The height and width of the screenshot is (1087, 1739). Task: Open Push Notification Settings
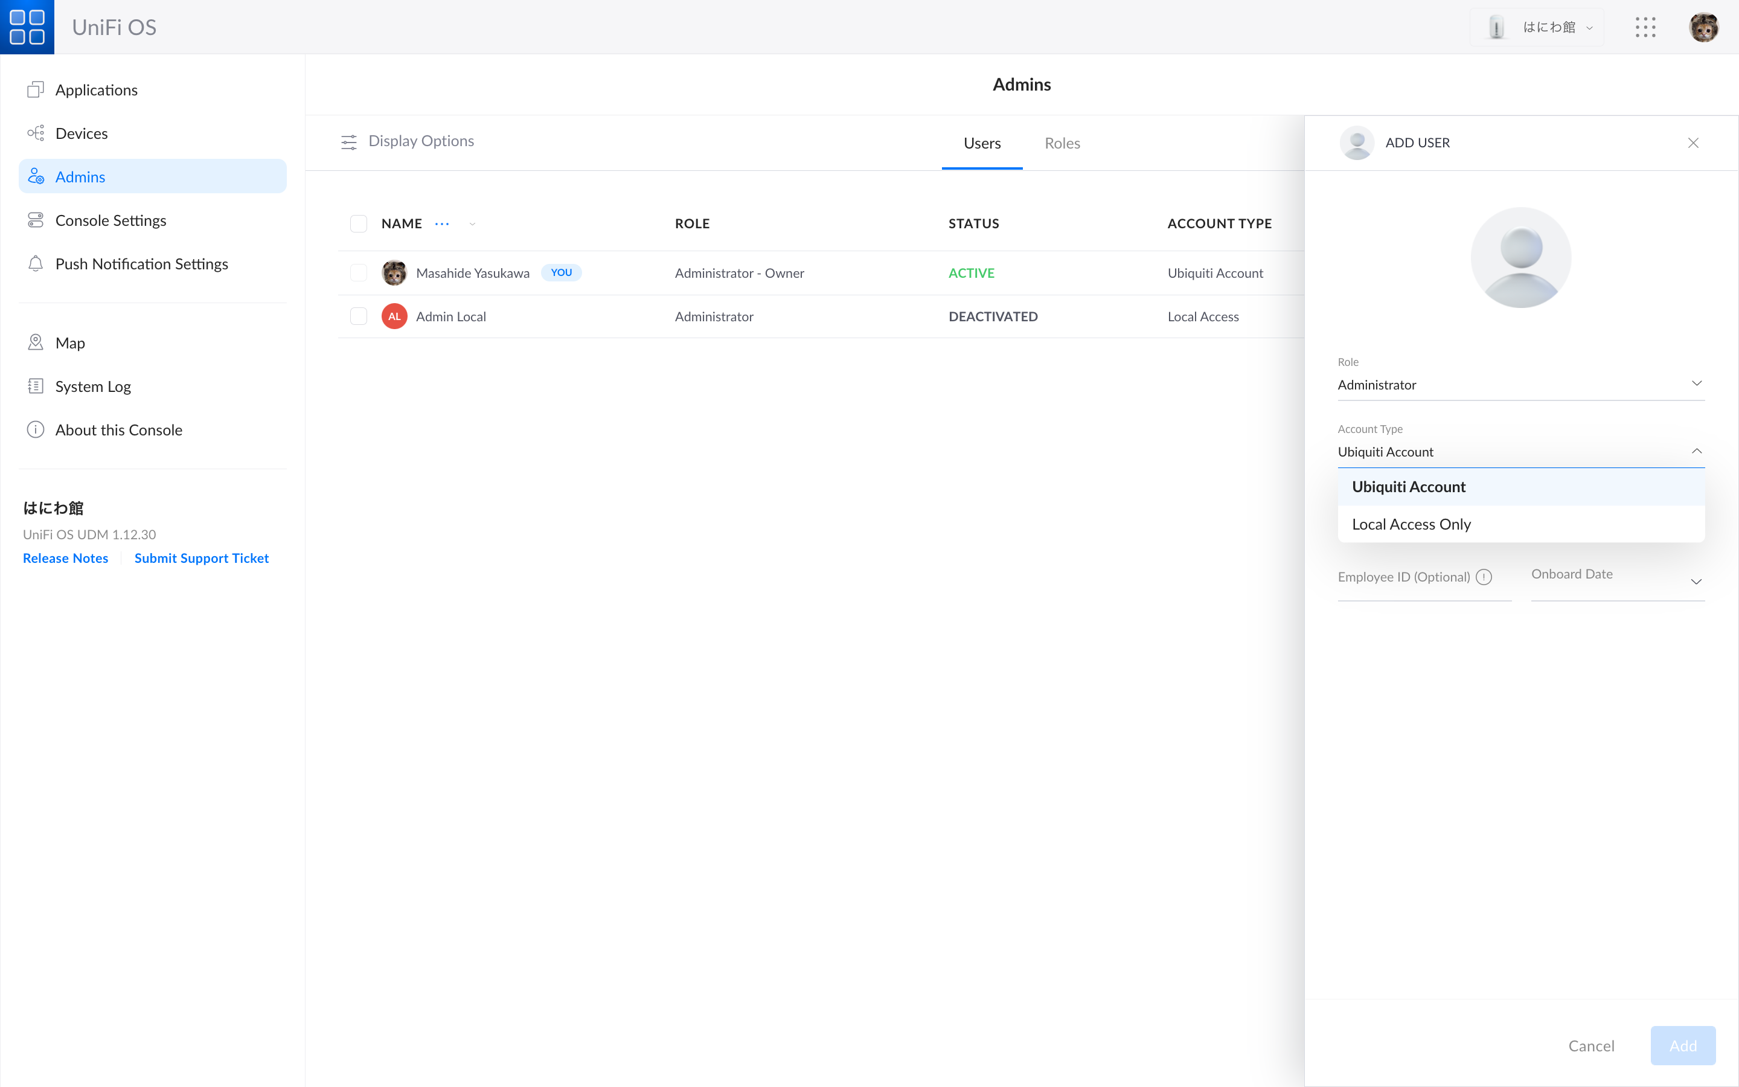pyautogui.click(x=152, y=264)
